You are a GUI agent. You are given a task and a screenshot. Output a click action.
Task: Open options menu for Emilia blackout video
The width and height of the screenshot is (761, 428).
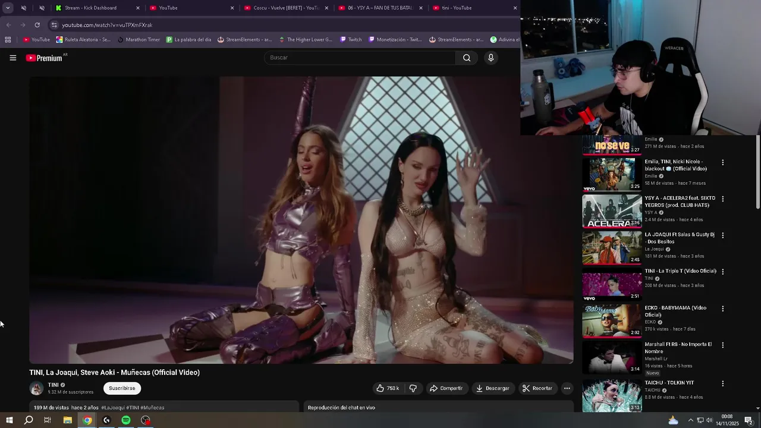tap(723, 162)
